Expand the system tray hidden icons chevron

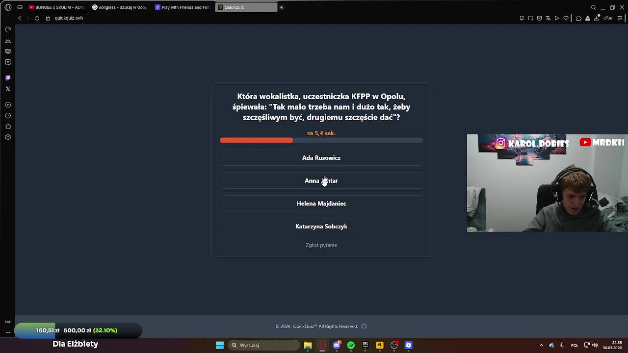pyautogui.click(x=541, y=345)
